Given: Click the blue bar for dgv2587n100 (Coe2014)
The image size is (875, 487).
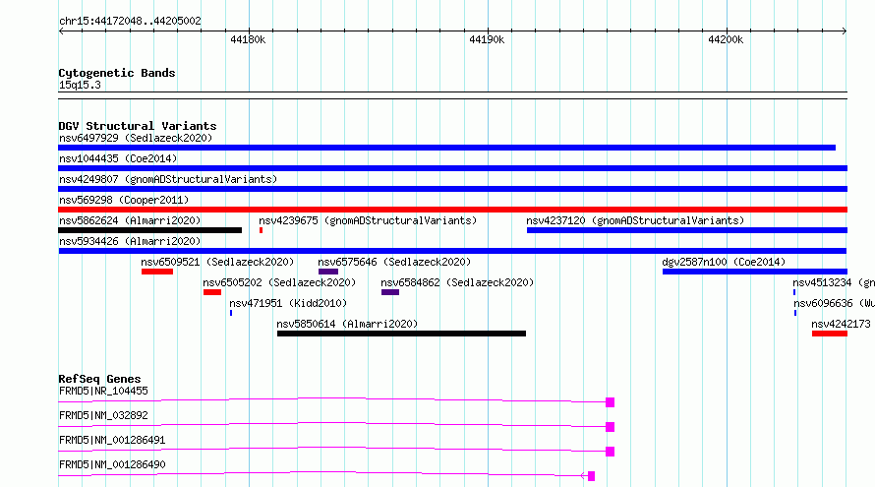Looking at the screenshot, I should tap(755, 272).
